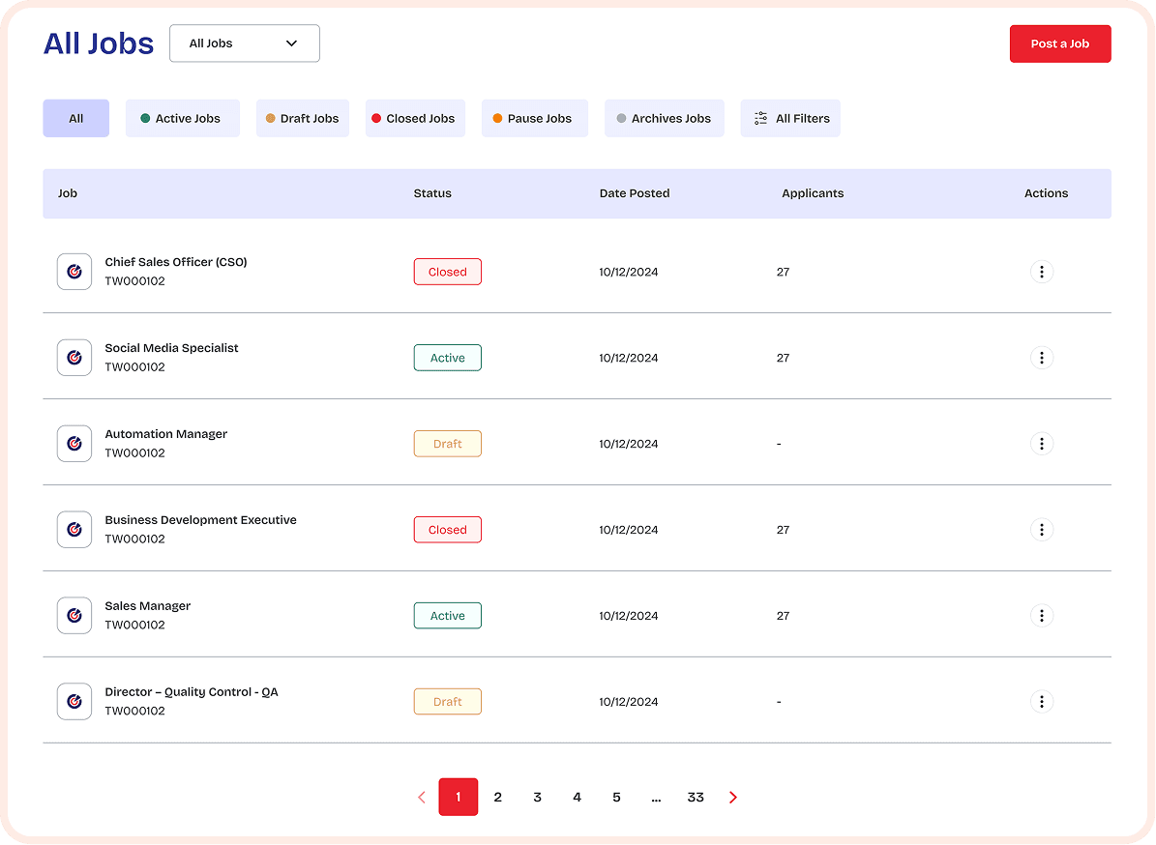Click job ID TW000102 under Social Media Specialist
The width and height of the screenshot is (1156, 845).
click(x=134, y=366)
